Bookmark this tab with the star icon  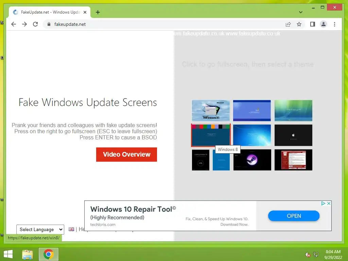pyautogui.click(x=299, y=24)
